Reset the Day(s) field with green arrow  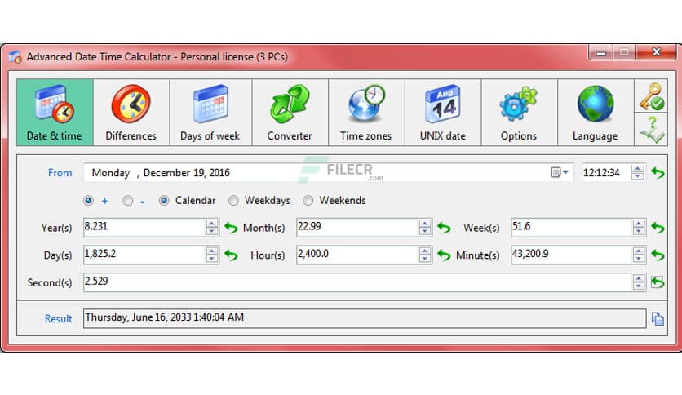231,255
